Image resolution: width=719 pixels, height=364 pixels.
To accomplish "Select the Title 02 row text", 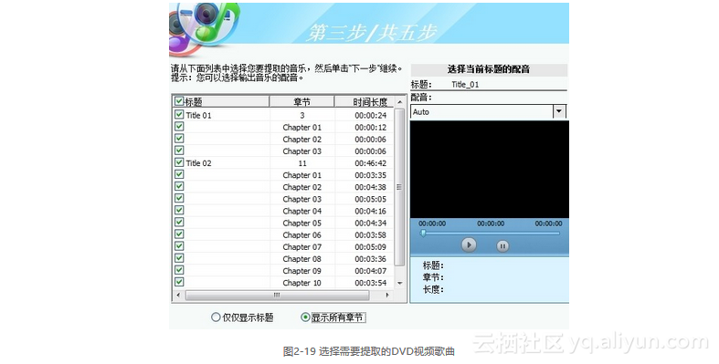I will [198, 163].
